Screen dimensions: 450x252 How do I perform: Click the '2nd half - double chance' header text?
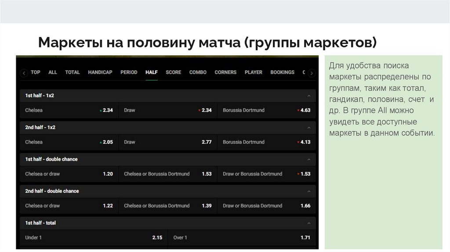click(52, 191)
